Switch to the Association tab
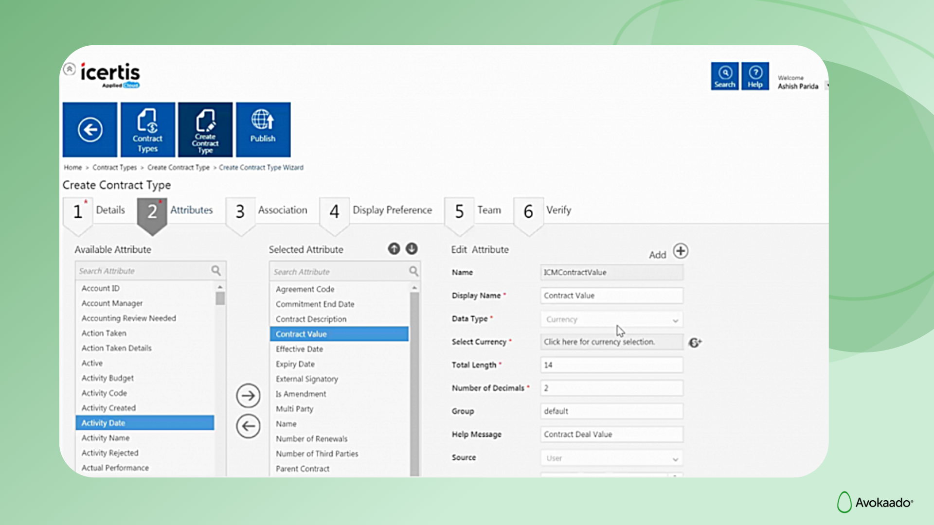This screenshot has width=934, height=525. click(x=282, y=210)
